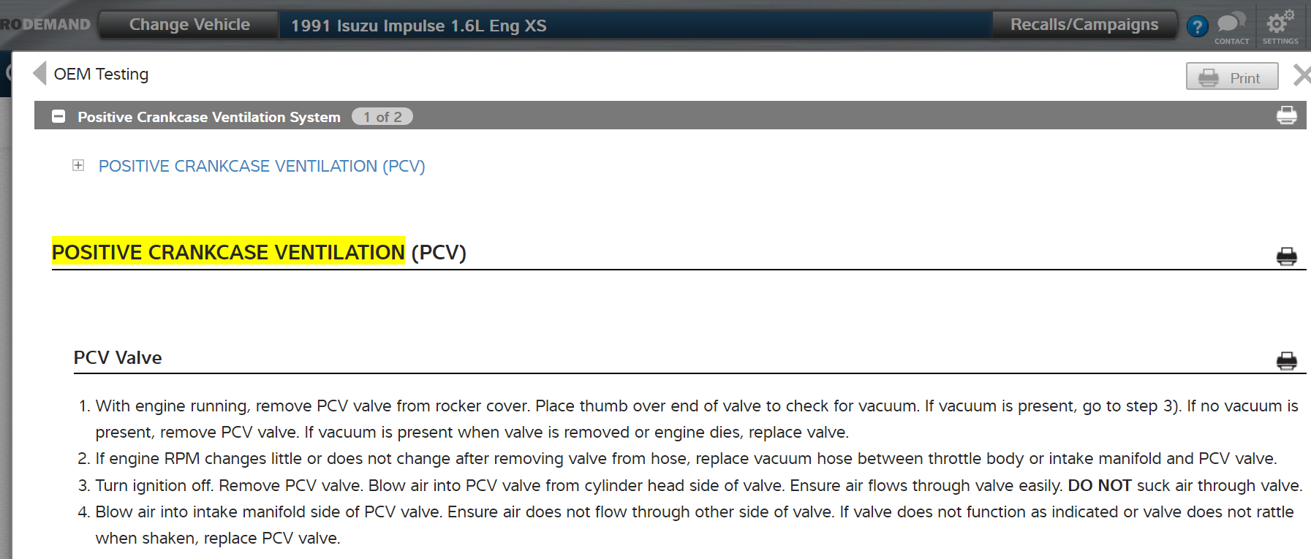Click the OEM Testing title text

101,74
